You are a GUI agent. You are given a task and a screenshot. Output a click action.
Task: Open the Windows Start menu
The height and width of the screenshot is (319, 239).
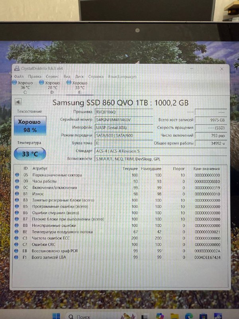56,316
